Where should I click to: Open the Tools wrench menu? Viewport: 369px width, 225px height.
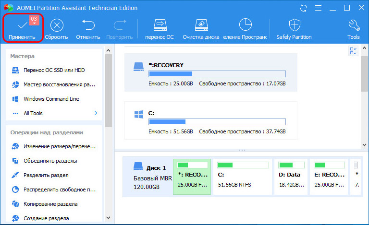pos(354,29)
